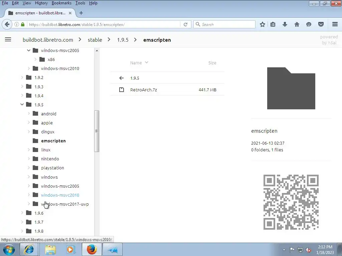Expand the 1.9.6 tree folder
The image size is (342, 256).
click(x=22, y=213)
